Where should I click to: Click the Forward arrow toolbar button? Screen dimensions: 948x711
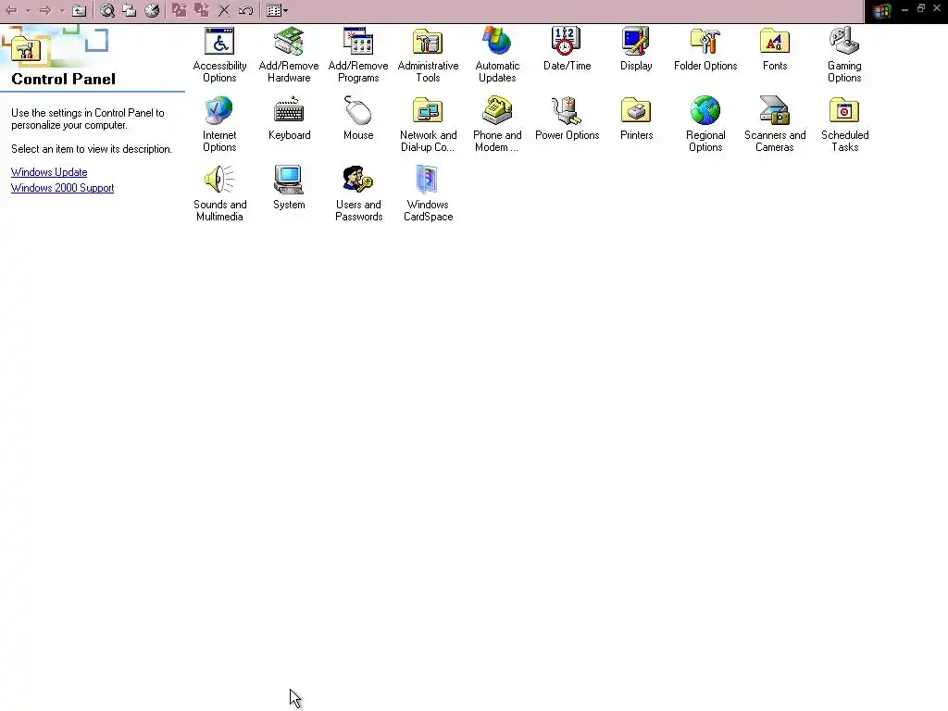(x=45, y=10)
